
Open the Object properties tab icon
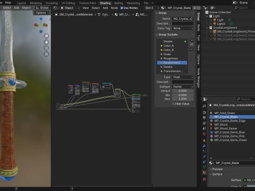point(204,141)
